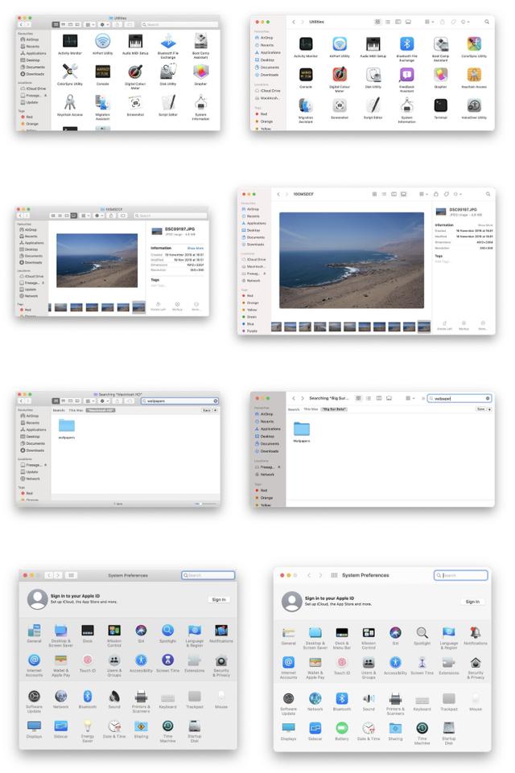Launch Feedback Assistant in right Utilities window
The height and width of the screenshot is (773, 515).
406,76
